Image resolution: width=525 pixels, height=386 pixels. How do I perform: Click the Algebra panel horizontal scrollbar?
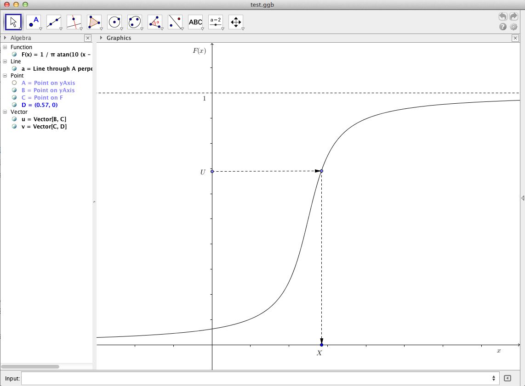pos(30,367)
